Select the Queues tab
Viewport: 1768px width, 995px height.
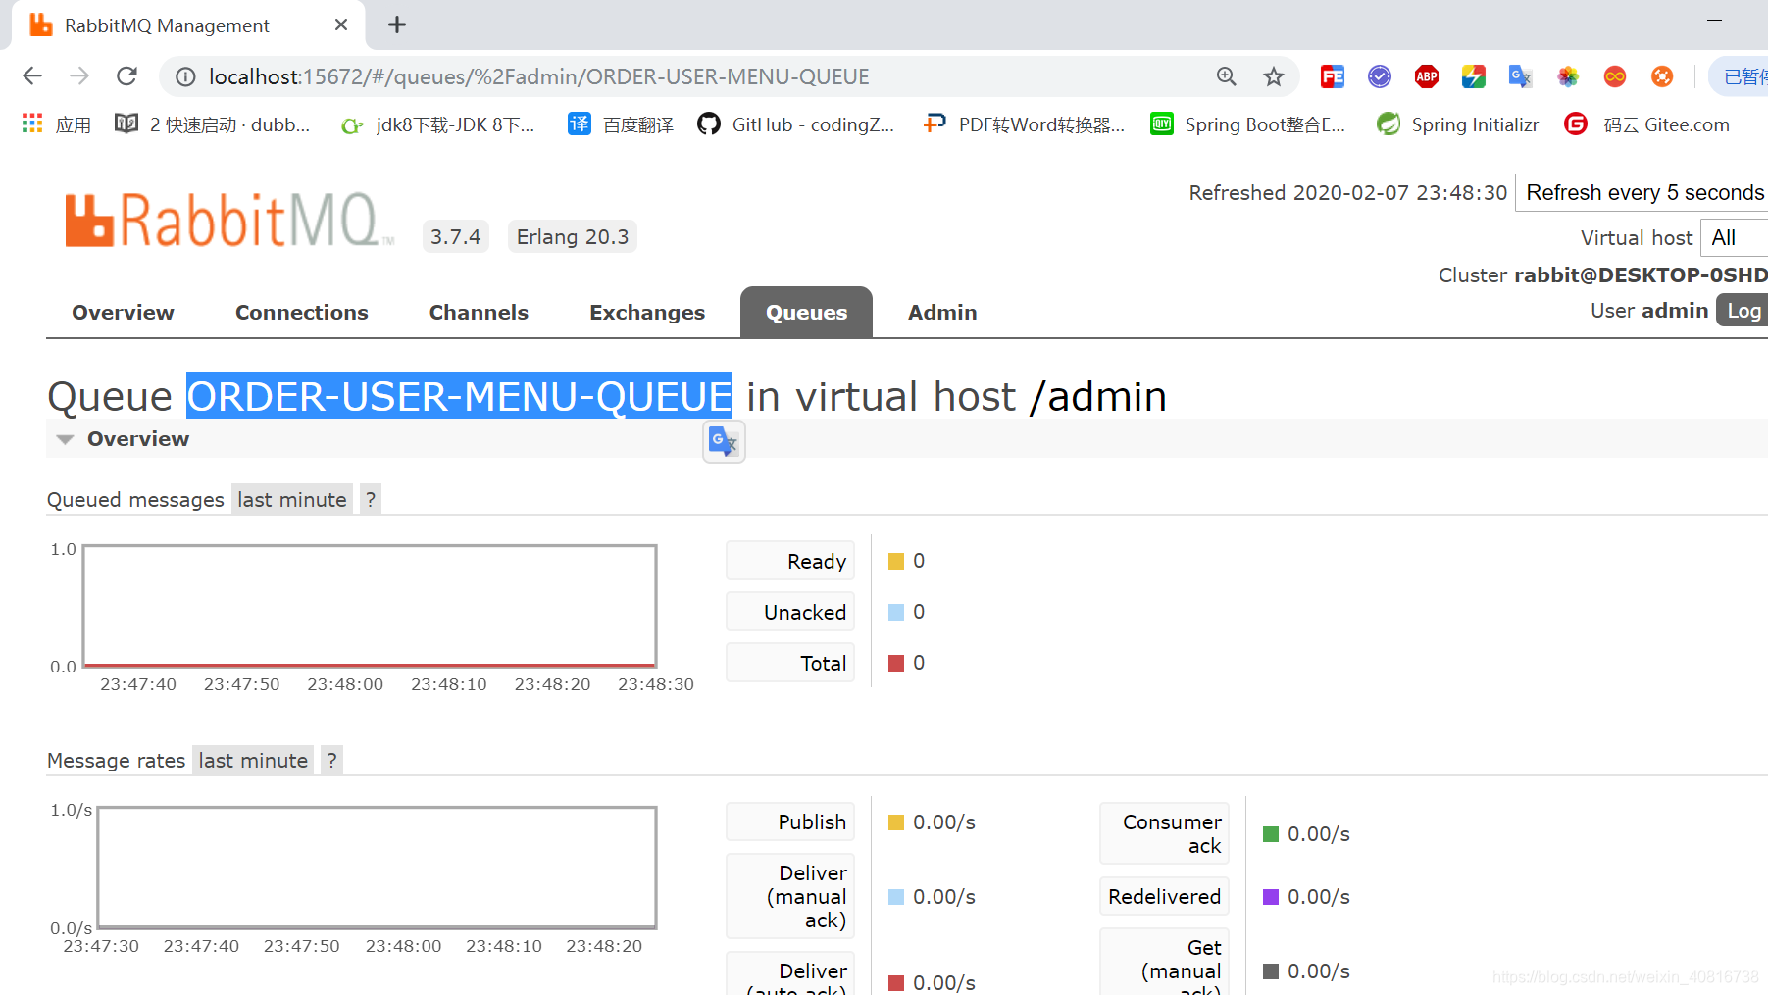[x=806, y=313]
